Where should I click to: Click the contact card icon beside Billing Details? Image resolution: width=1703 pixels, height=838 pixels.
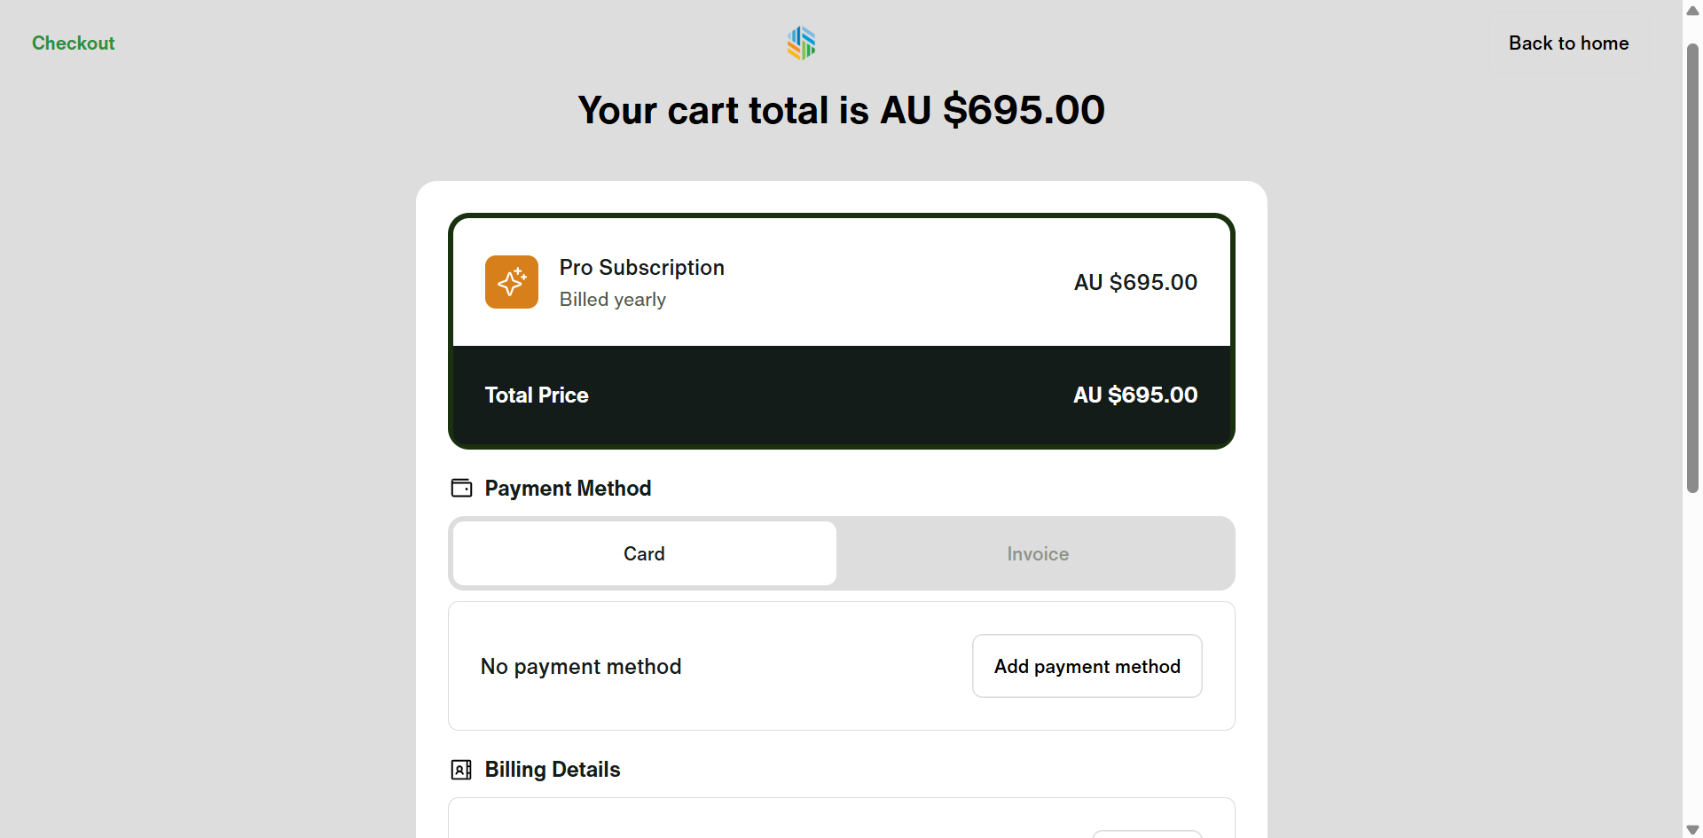click(461, 769)
